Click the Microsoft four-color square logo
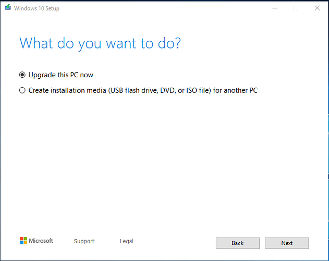The image size is (329, 261). [x=23, y=241]
